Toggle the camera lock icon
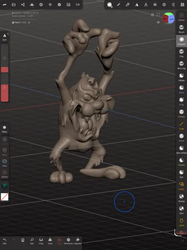The image size is (187, 250). (x=152, y=15)
